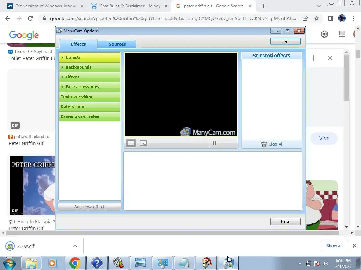The image size is (361, 270).
Task: Open the Windows Start menu
Action: (x=10, y=263)
